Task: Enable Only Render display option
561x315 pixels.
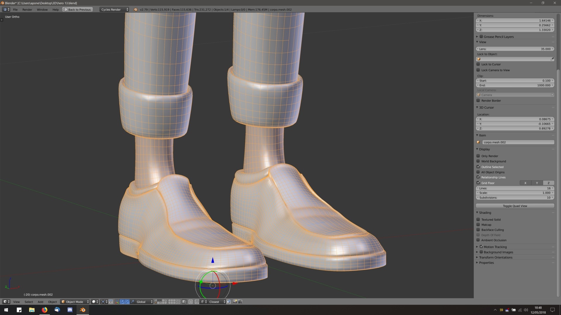Action: (x=478, y=156)
